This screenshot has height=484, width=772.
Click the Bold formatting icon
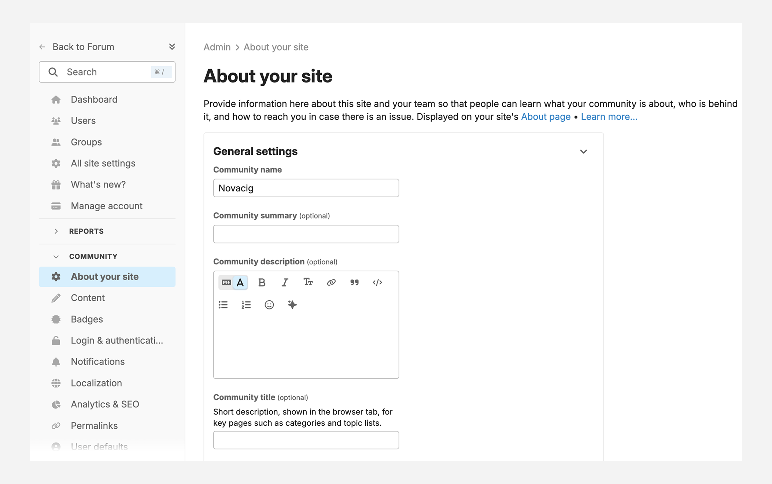tap(262, 282)
